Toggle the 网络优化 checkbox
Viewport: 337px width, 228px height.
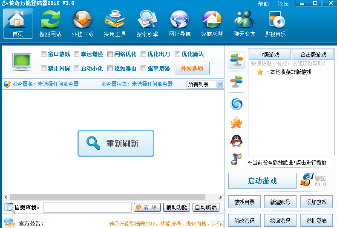click(110, 54)
